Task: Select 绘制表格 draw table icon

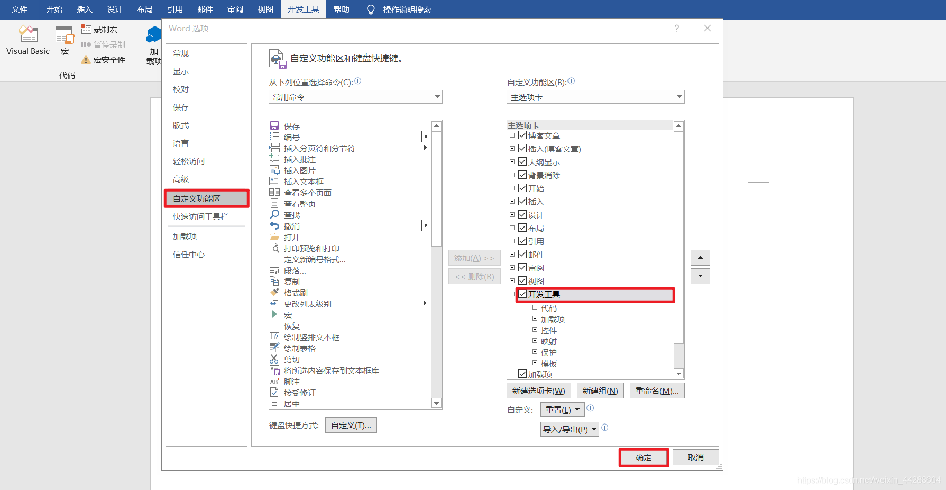Action: (x=274, y=348)
